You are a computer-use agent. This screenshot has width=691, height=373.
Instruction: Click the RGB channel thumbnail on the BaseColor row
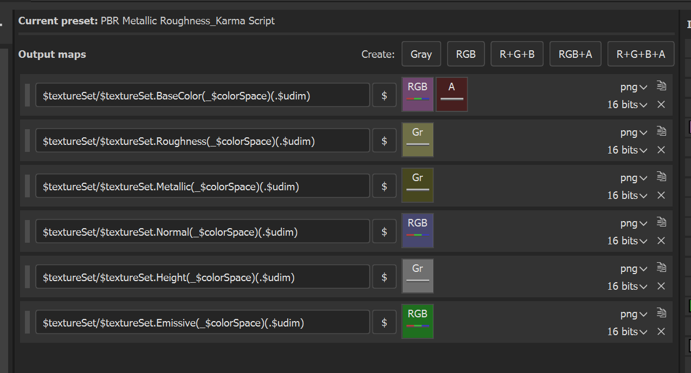pyautogui.click(x=417, y=94)
